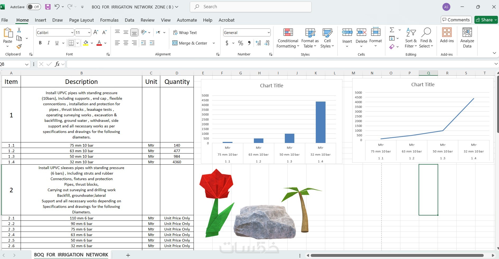Toggle bottom vertical alignment
The image size is (499, 259).
[134, 32]
